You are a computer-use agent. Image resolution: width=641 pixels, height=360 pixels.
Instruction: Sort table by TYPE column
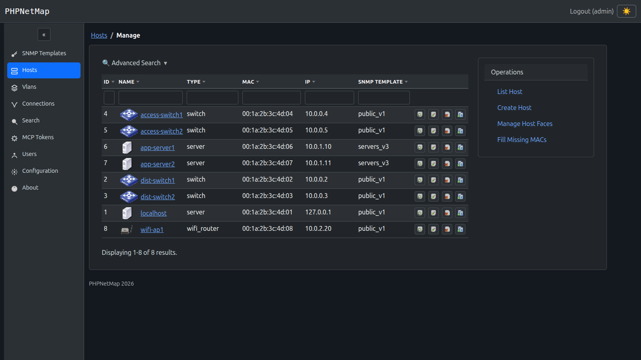[196, 82]
